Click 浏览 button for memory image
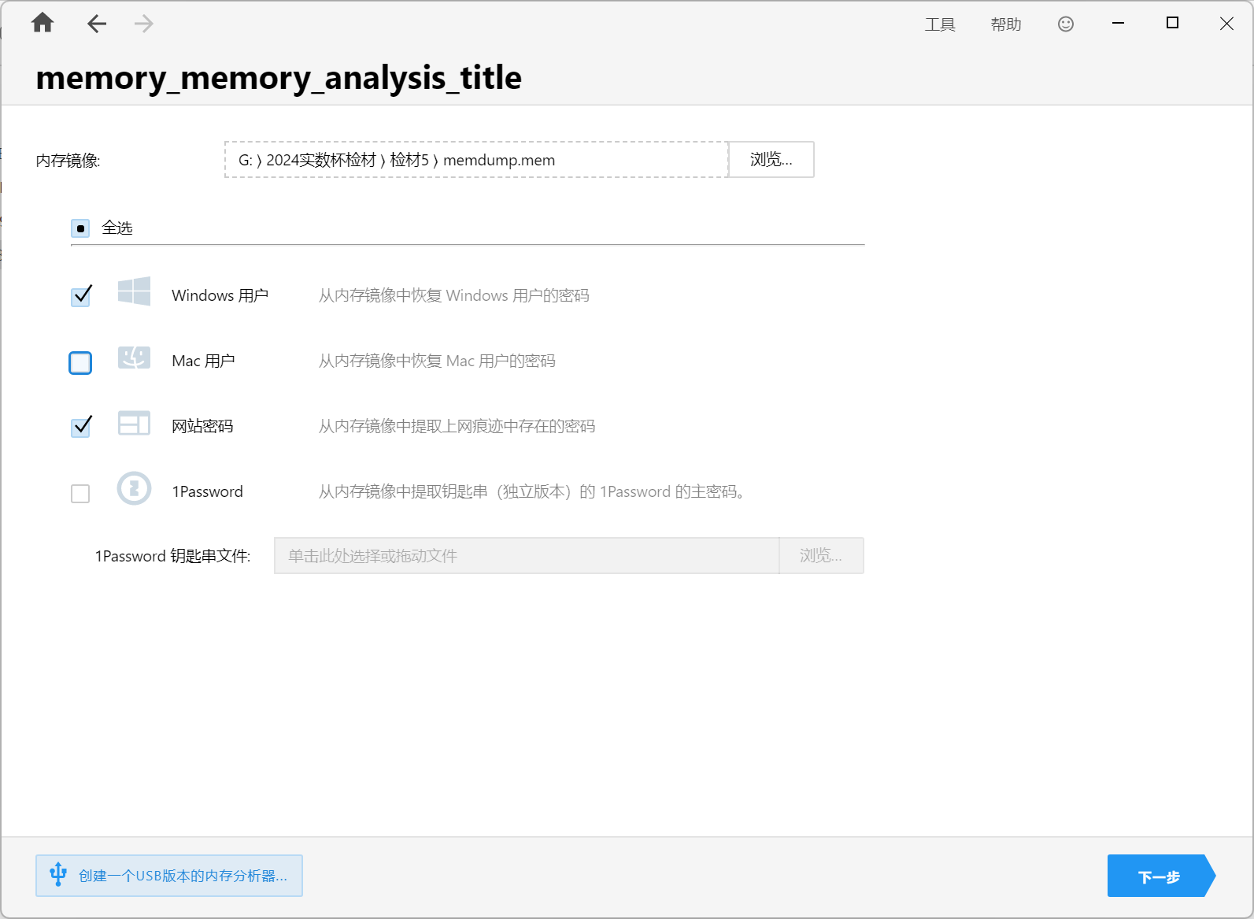The width and height of the screenshot is (1254, 919). click(x=771, y=160)
